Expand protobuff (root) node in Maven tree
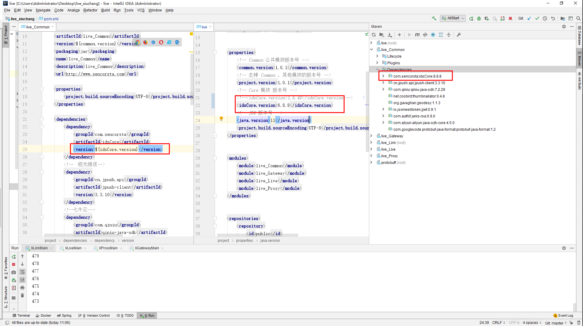Screen dimensions: 583x326 click(x=371, y=162)
